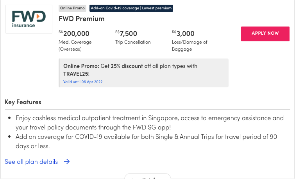Click the Key Features heading
Screen dimensions: 295x179
tap(23, 102)
